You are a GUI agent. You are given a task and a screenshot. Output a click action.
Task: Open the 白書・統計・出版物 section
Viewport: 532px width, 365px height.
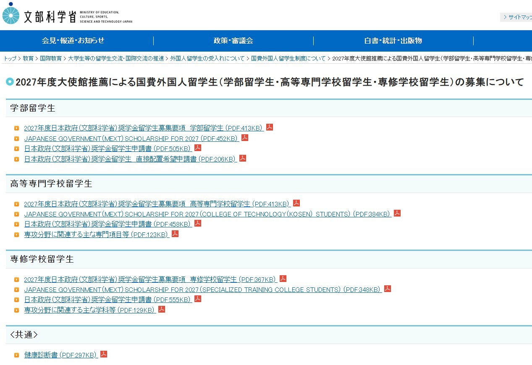(393, 41)
